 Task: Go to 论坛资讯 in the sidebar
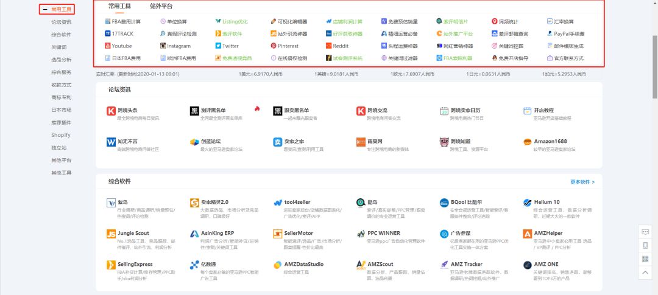(62, 23)
